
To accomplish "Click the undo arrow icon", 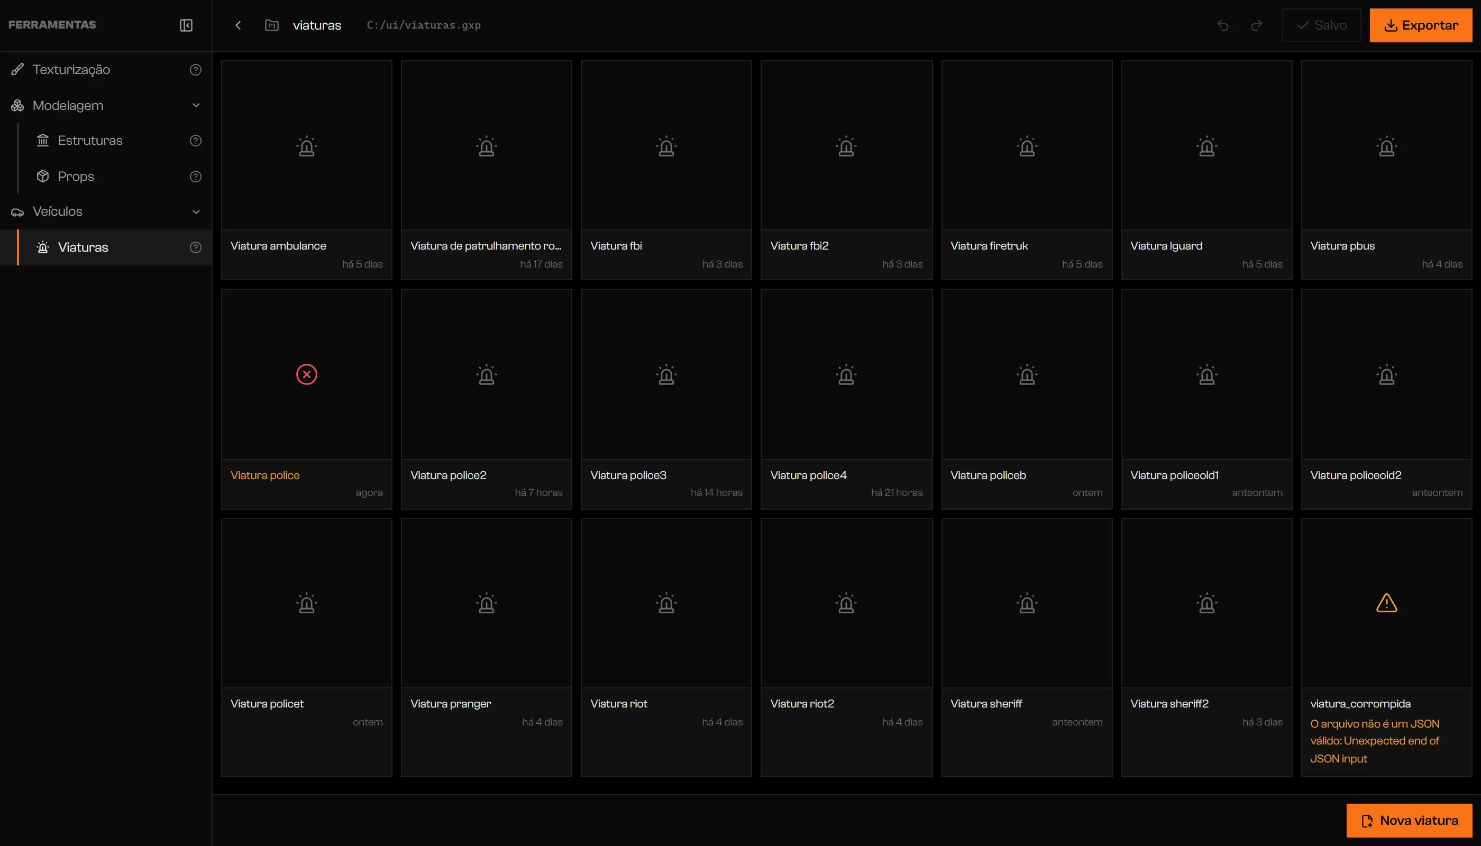I will tap(1223, 25).
